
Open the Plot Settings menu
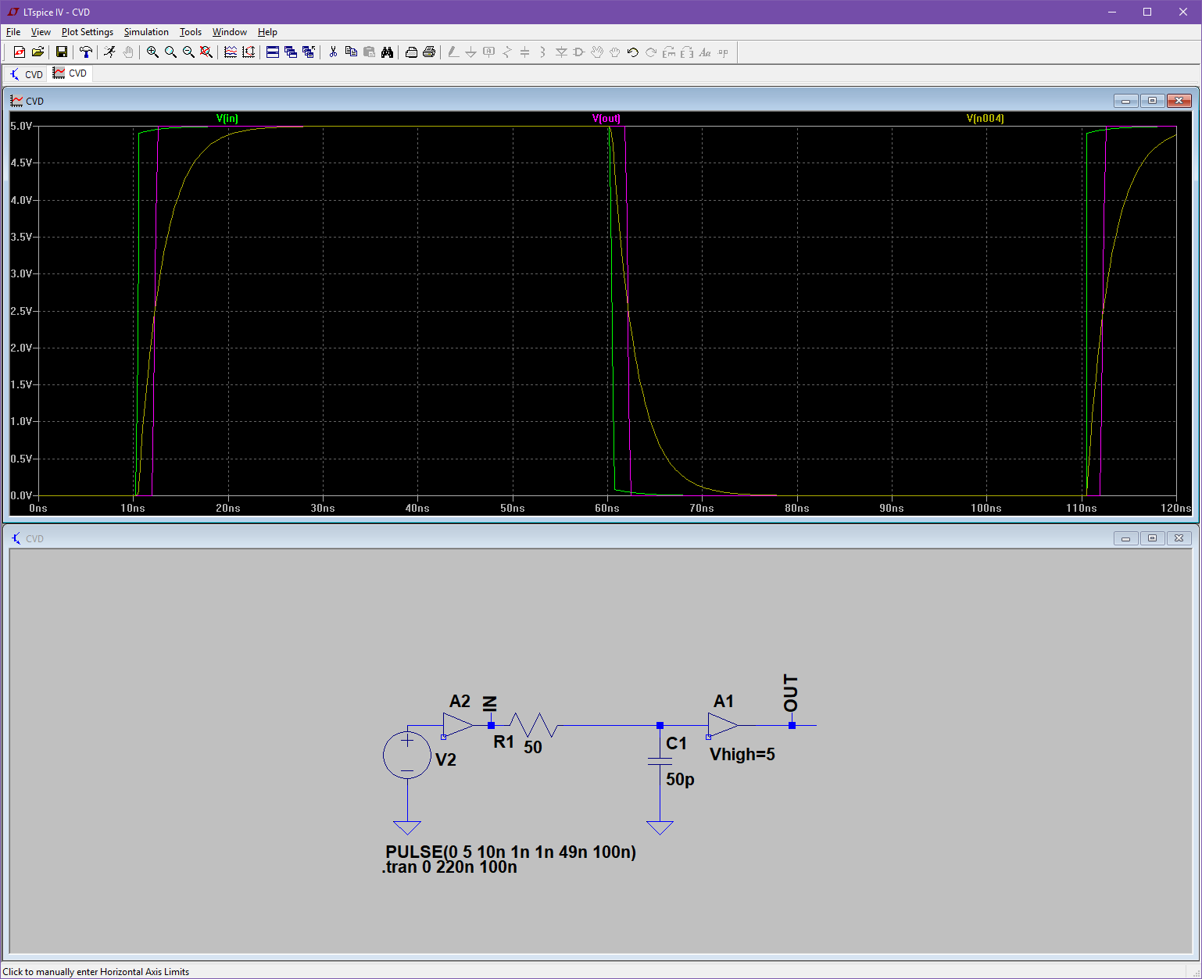click(88, 32)
